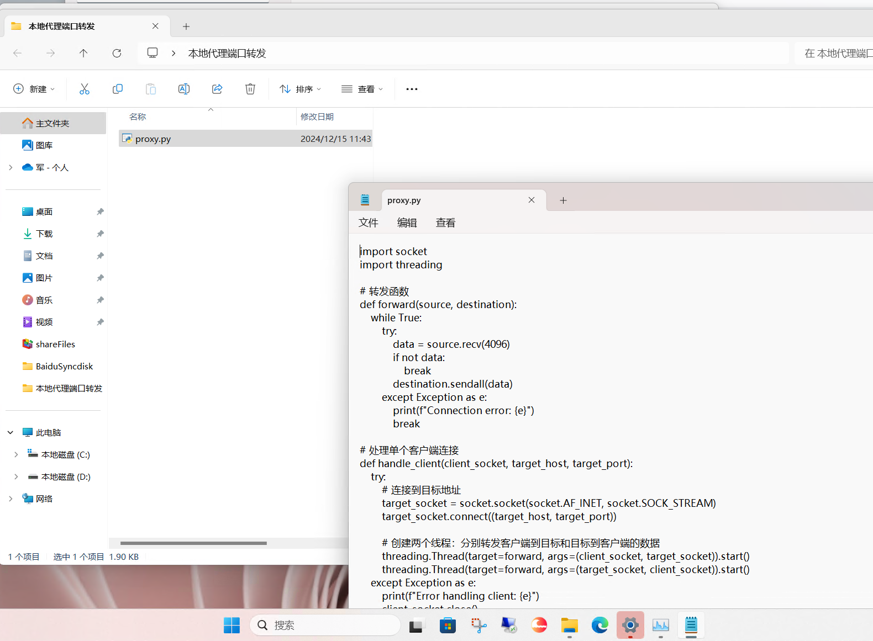Viewport: 873px width, 641px height.
Task: Expand the 本地磁盘 (C:) node
Action: (16, 454)
